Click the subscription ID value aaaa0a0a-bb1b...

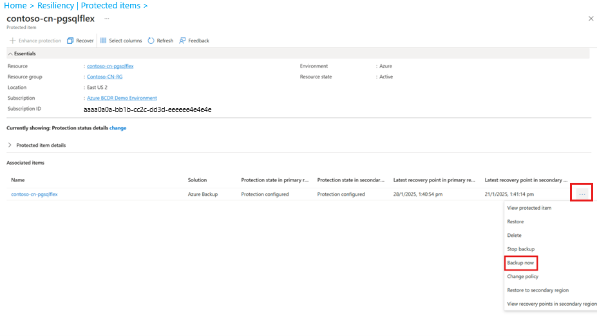click(147, 109)
